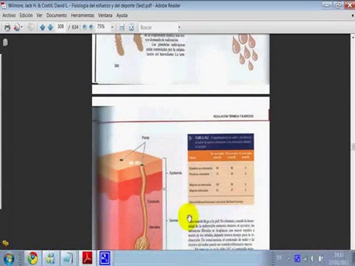Click the 'Glándula' label in the diagram

click(155, 227)
